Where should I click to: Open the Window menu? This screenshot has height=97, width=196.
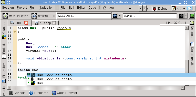[x=108, y=8]
